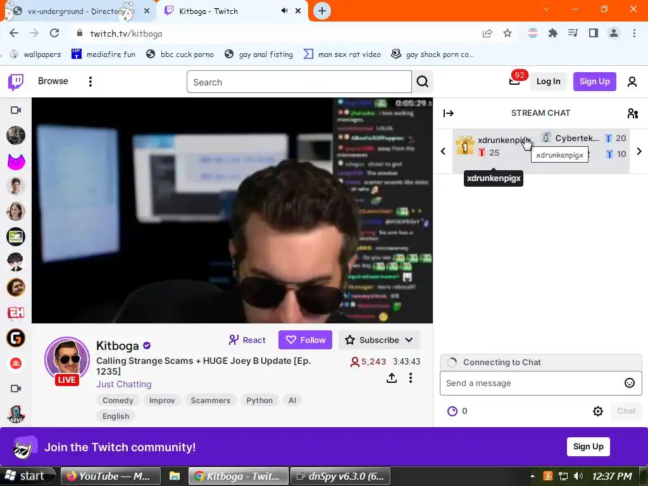Toggle the browser side panel

pos(594,33)
